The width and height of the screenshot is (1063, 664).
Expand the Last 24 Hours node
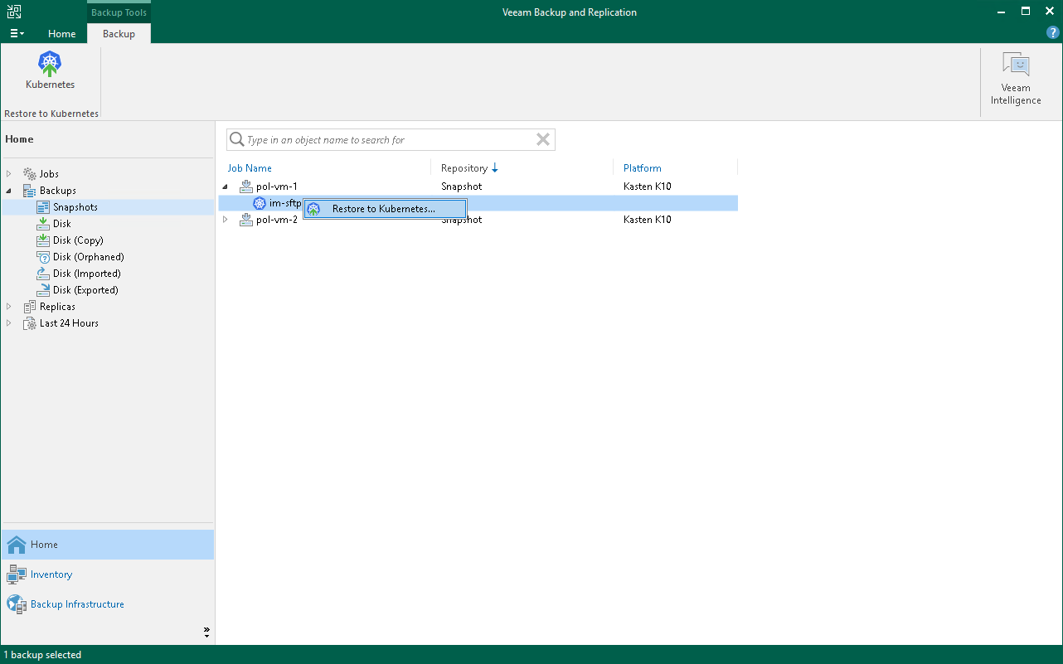9,323
